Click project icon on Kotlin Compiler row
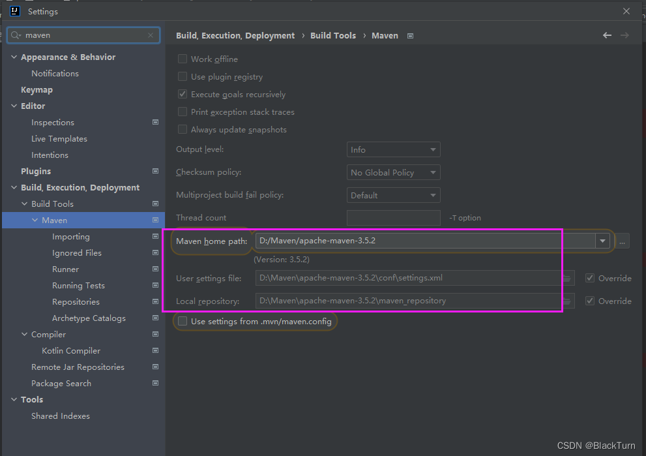 point(155,350)
